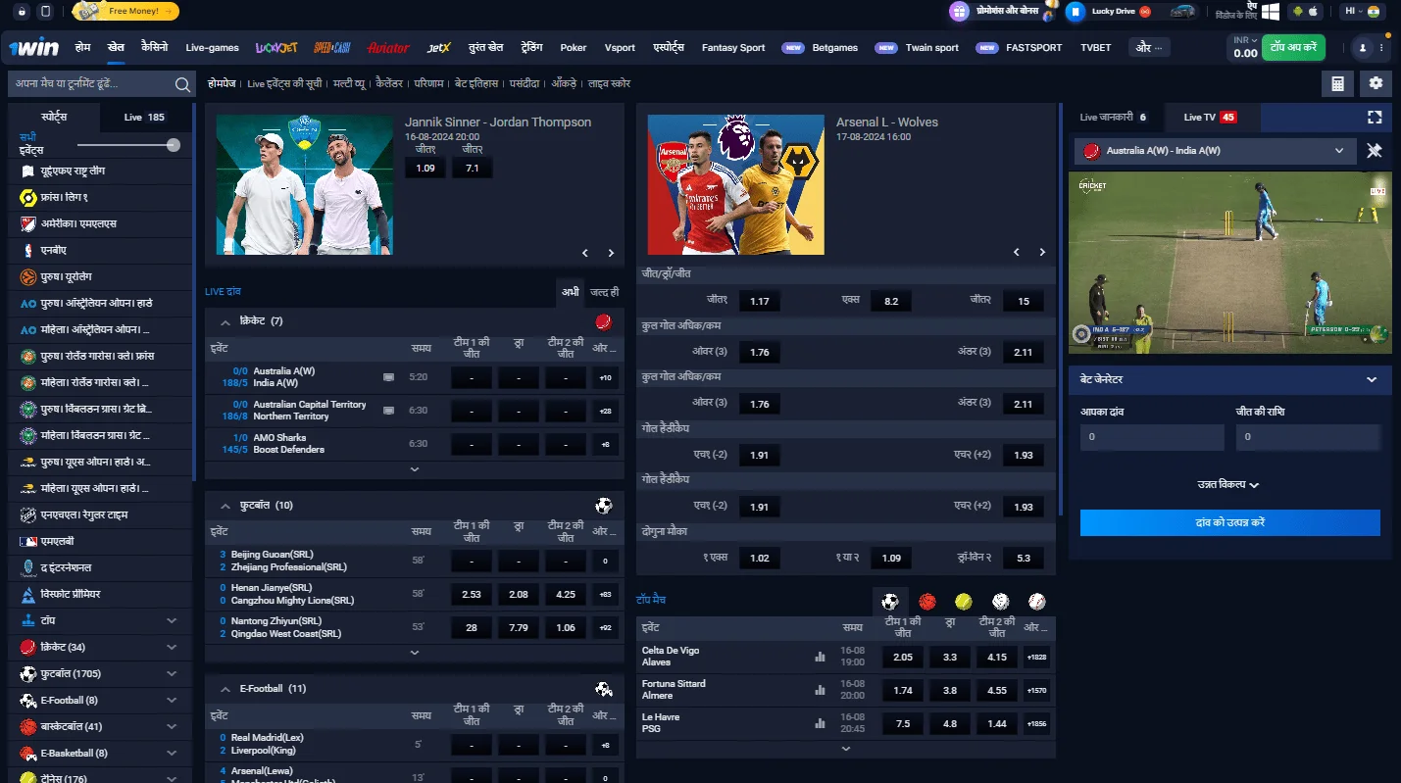Open the Aviator game tab
Screen dimensions: 1401x783
tap(388, 48)
